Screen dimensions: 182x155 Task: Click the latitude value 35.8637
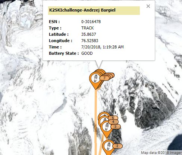pyautogui.click(x=89, y=34)
